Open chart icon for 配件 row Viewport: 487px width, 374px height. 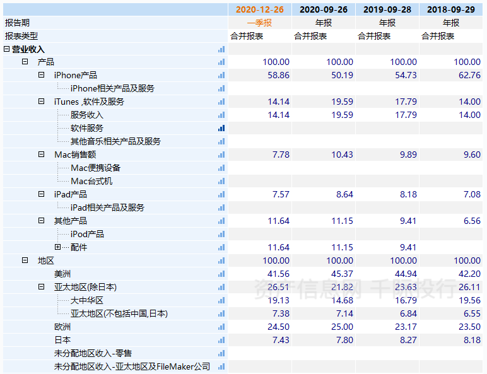(x=221, y=247)
